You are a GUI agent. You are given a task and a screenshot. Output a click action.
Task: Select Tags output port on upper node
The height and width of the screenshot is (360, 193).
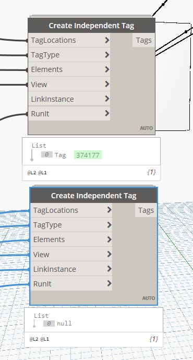tap(143, 40)
